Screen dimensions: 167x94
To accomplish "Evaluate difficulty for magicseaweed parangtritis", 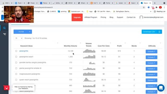I will 151,74.
